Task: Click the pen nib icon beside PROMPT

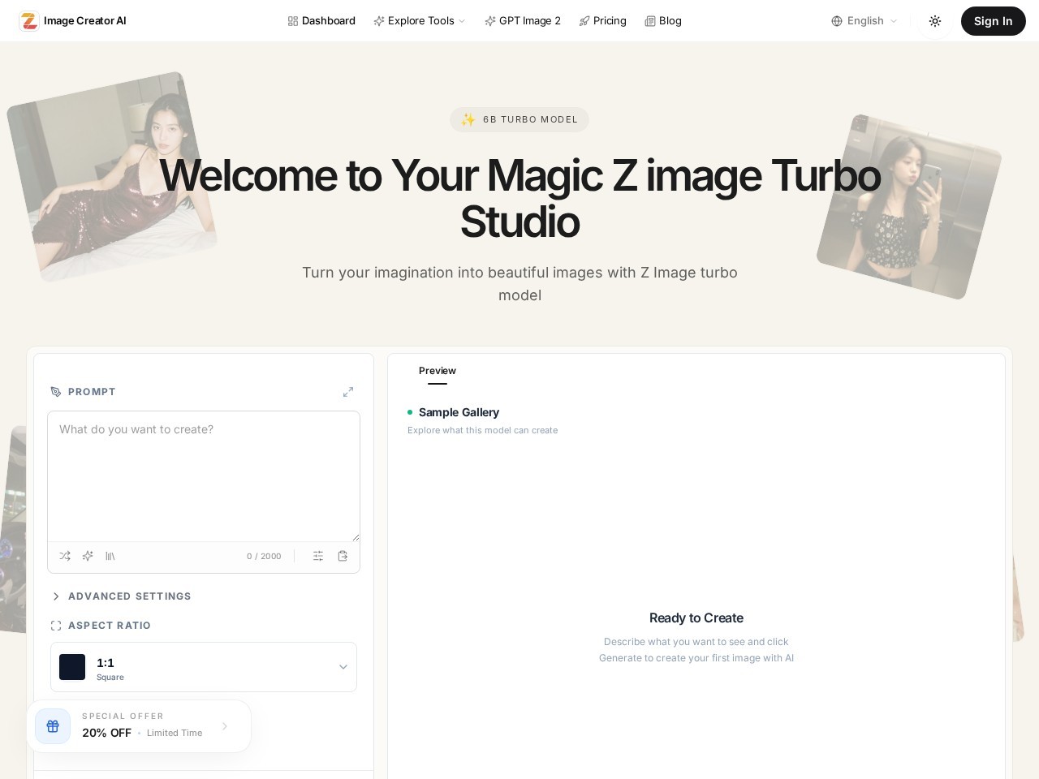Action: (56, 392)
